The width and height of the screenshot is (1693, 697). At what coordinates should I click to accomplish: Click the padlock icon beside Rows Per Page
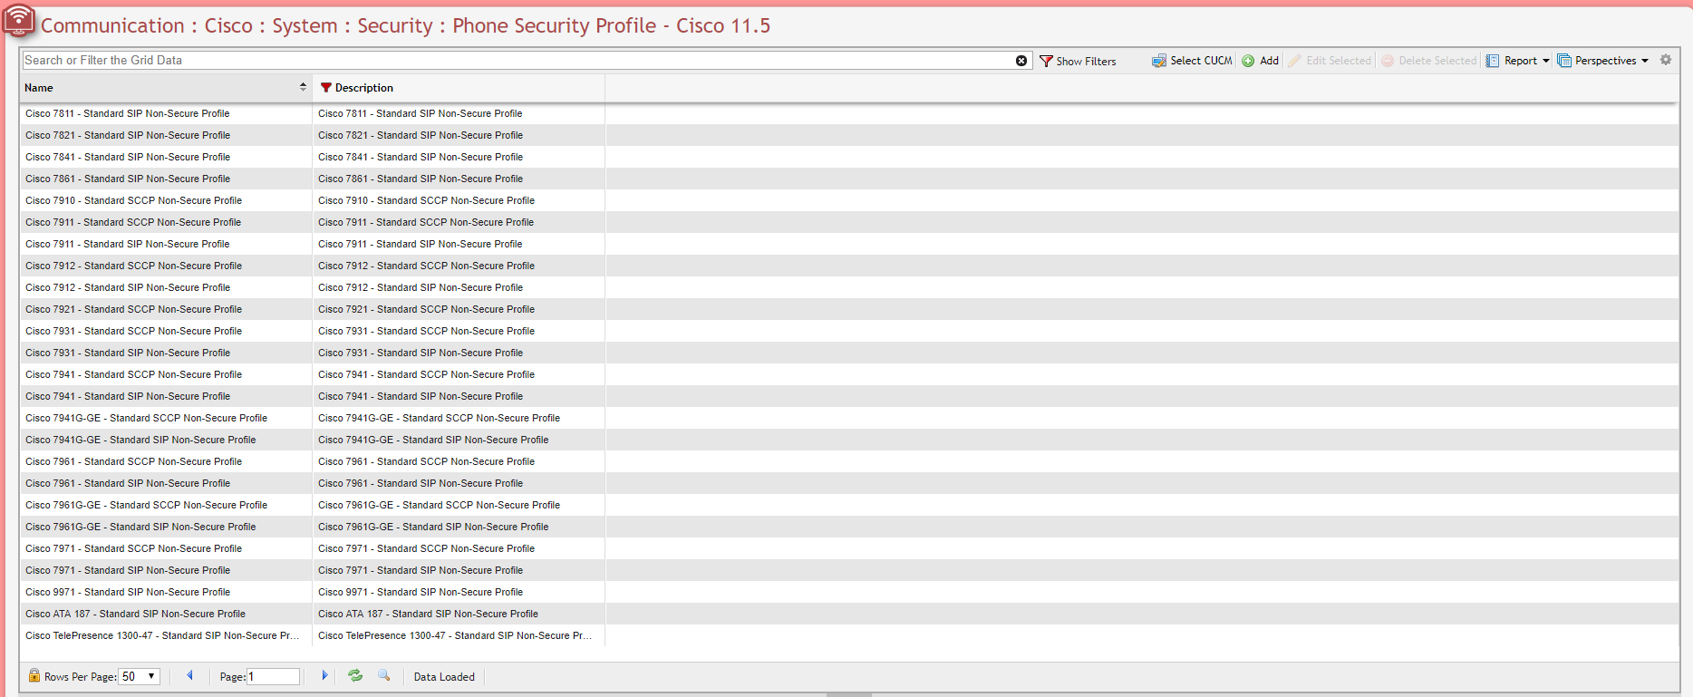click(34, 676)
